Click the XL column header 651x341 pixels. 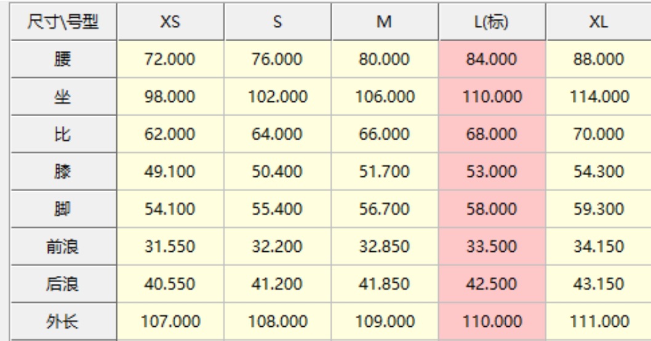tap(597, 23)
